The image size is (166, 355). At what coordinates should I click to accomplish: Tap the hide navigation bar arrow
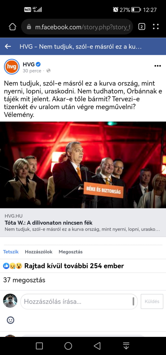click(x=126, y=346)
